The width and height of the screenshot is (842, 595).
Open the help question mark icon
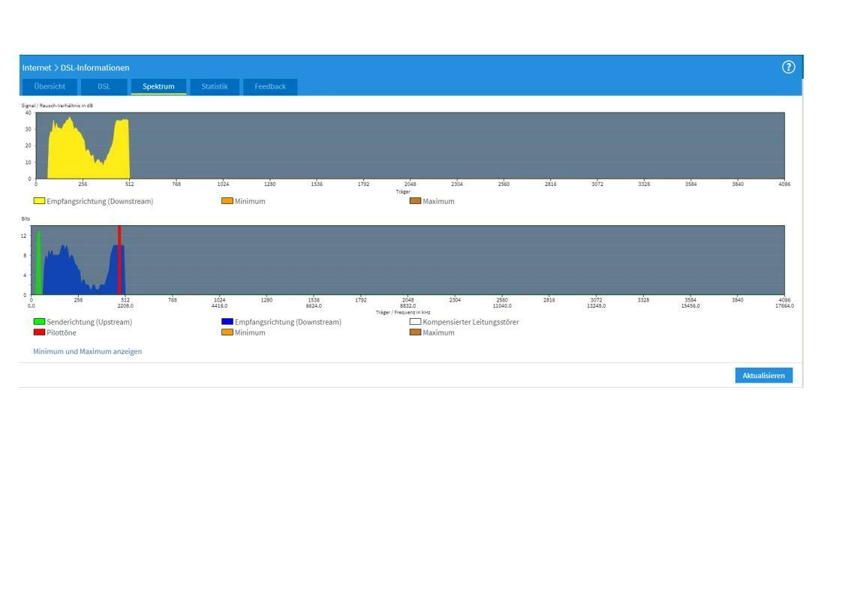(788, 67)
